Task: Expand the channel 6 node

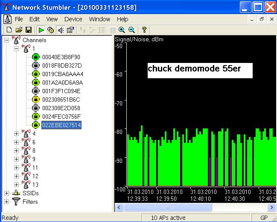Action: (x=16, y=142)
